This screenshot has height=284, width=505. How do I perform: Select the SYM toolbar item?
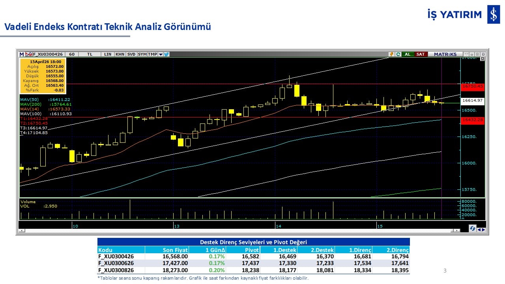click(x=142, y=54)
